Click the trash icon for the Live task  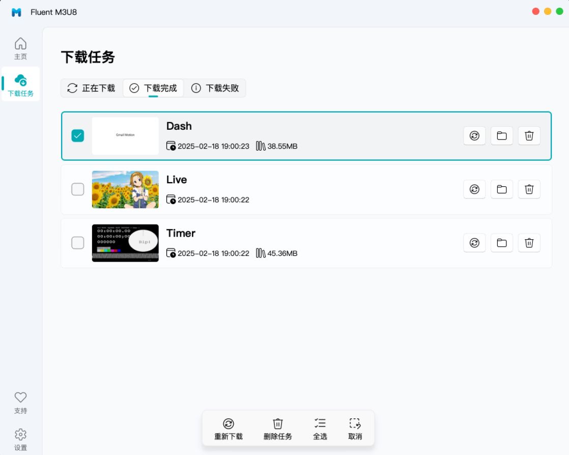click(529, 189)
